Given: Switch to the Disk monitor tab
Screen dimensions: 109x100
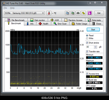Looking at the screenshot, I should coord(38,20).
